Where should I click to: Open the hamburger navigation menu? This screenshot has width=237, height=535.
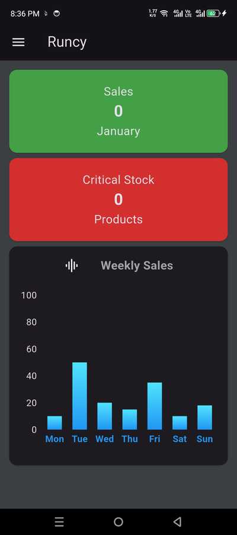18,42
